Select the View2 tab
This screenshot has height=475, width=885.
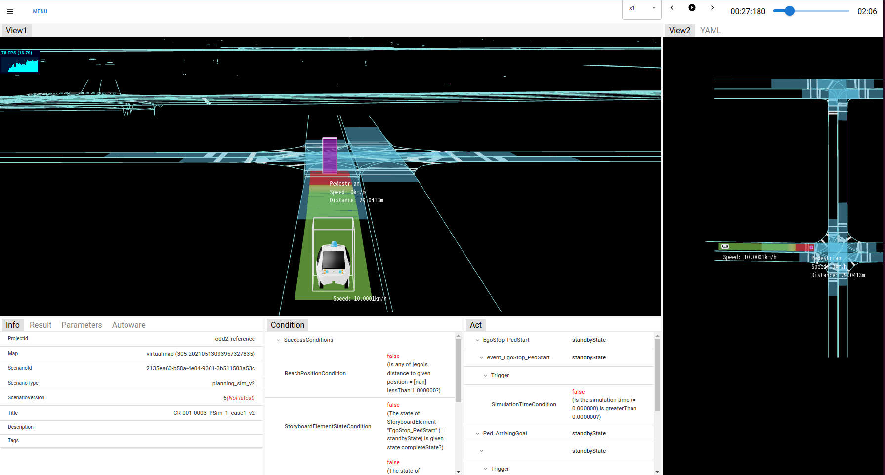[x=679, y=30]
